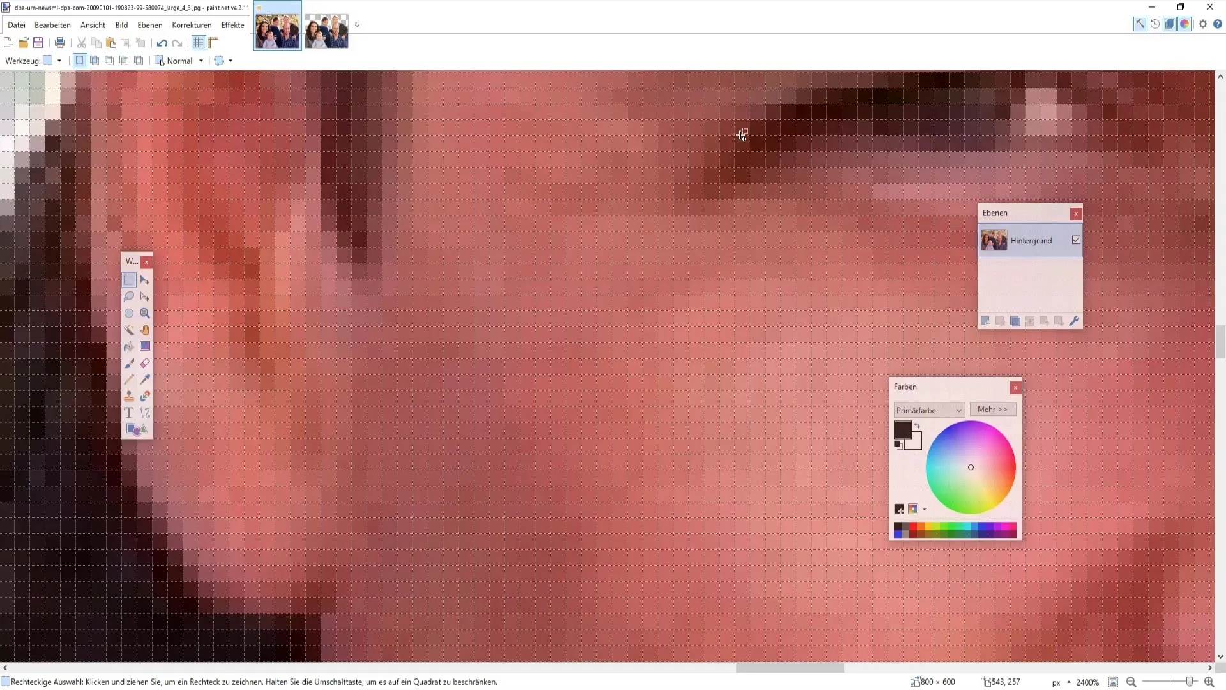This screenshot has height=690, width=1226.
Task: Select the Zoom tool in Tools window
Action: (145, 313)
